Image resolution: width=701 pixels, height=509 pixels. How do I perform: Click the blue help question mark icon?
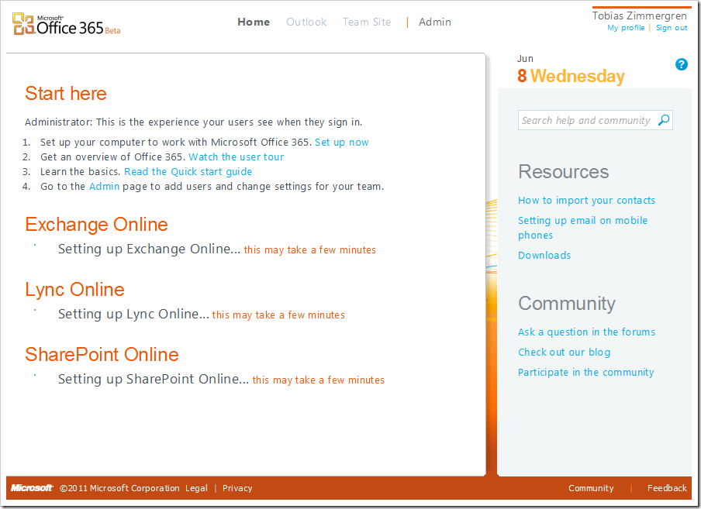point(681,64)
